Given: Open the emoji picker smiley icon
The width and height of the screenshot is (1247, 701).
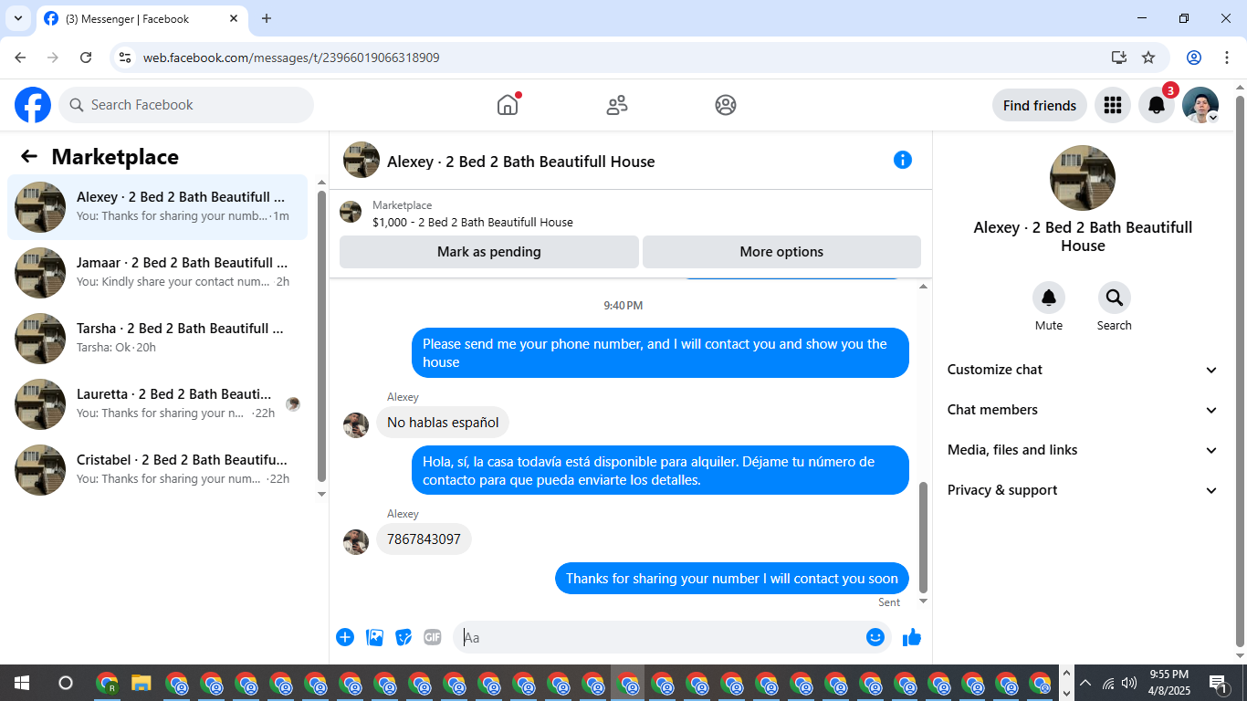Looking at the screenshot, I should (x=875, y=637).
